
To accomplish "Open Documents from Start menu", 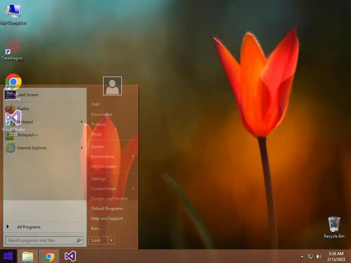I will [x=101, y=114].
